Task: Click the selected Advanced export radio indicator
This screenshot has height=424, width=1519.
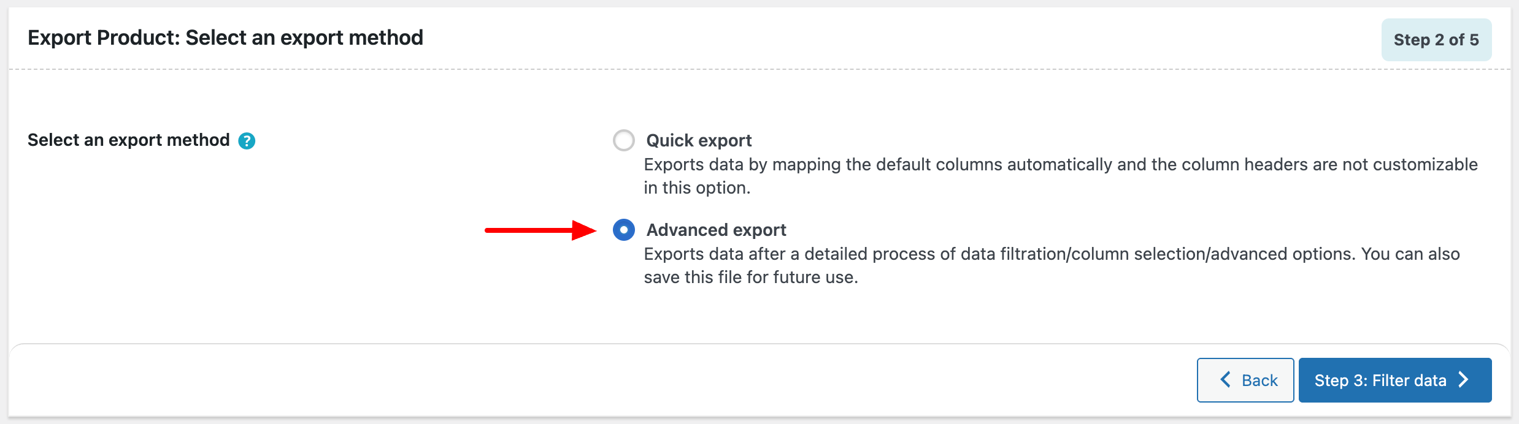Action: [623, 230]
